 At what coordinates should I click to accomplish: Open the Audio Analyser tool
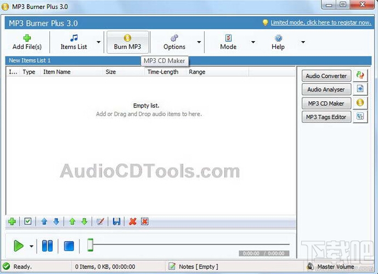[326, 89]
